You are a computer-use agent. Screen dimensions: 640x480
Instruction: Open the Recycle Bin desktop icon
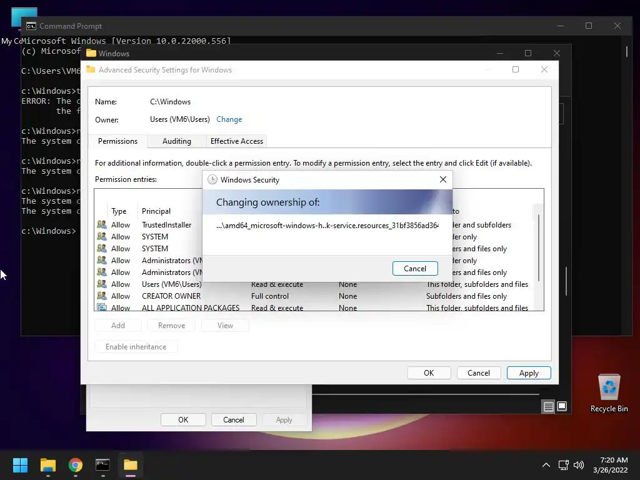click(609, 392)
